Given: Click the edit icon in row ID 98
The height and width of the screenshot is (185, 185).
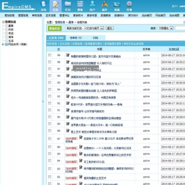Looking at the screenshot, I should pos(68,62).
